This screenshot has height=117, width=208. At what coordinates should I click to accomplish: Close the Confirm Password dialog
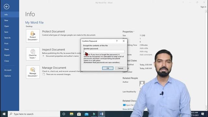[x=123, y=41]
